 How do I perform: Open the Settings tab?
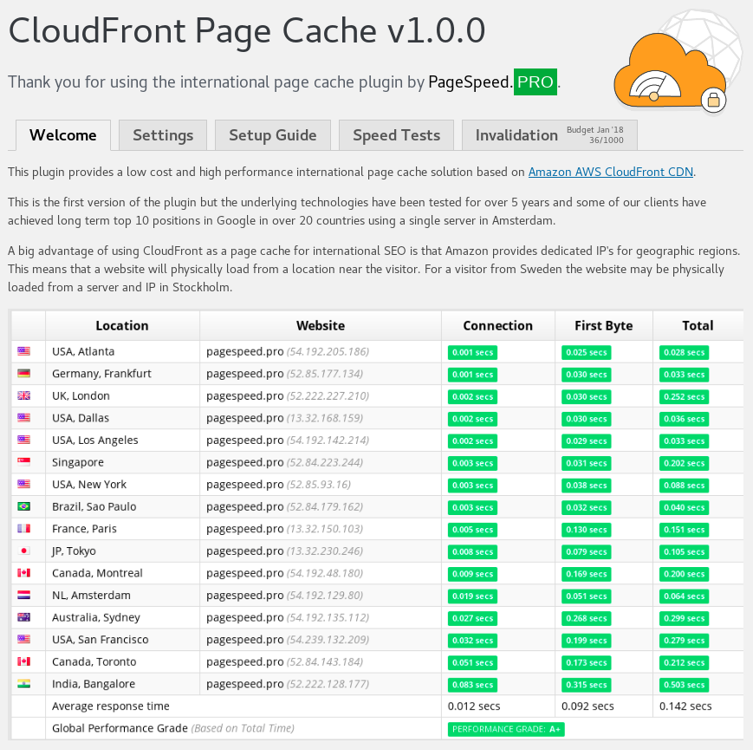[163, 135]
